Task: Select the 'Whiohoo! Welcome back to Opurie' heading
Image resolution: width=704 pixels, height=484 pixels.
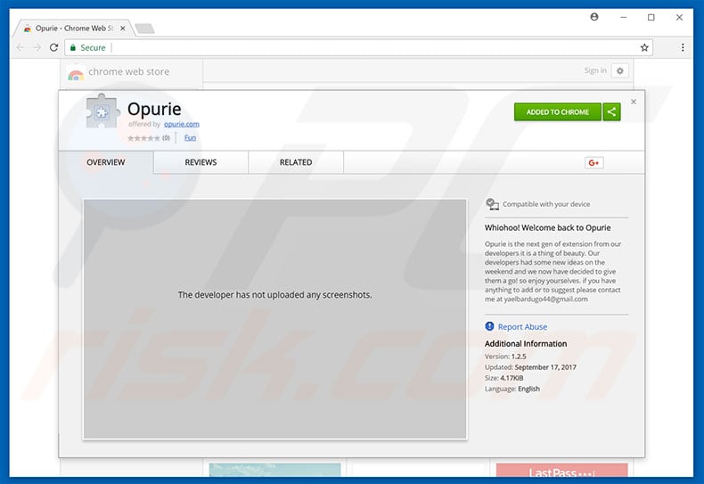Action: [547, 228]
